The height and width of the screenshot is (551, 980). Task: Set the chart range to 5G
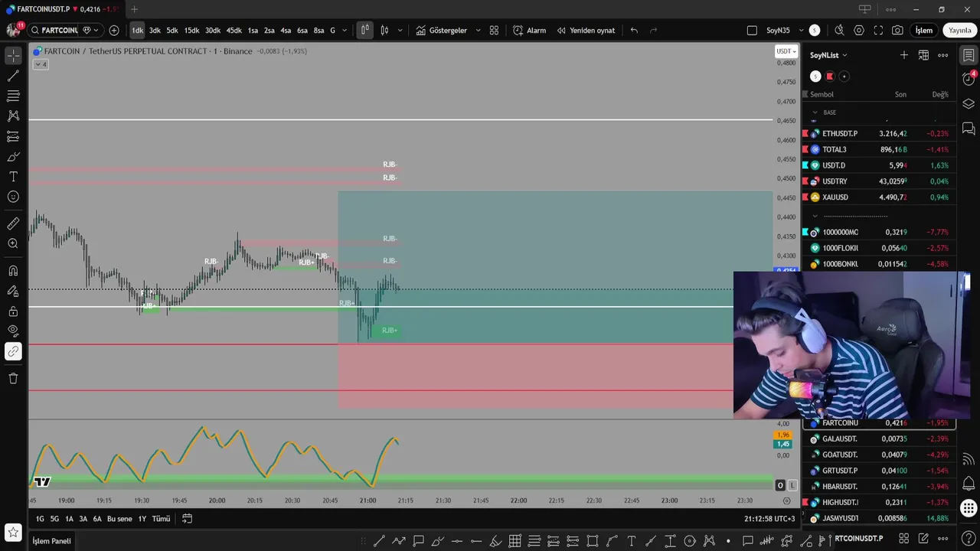pyautogui.click(x=54, y=519)
